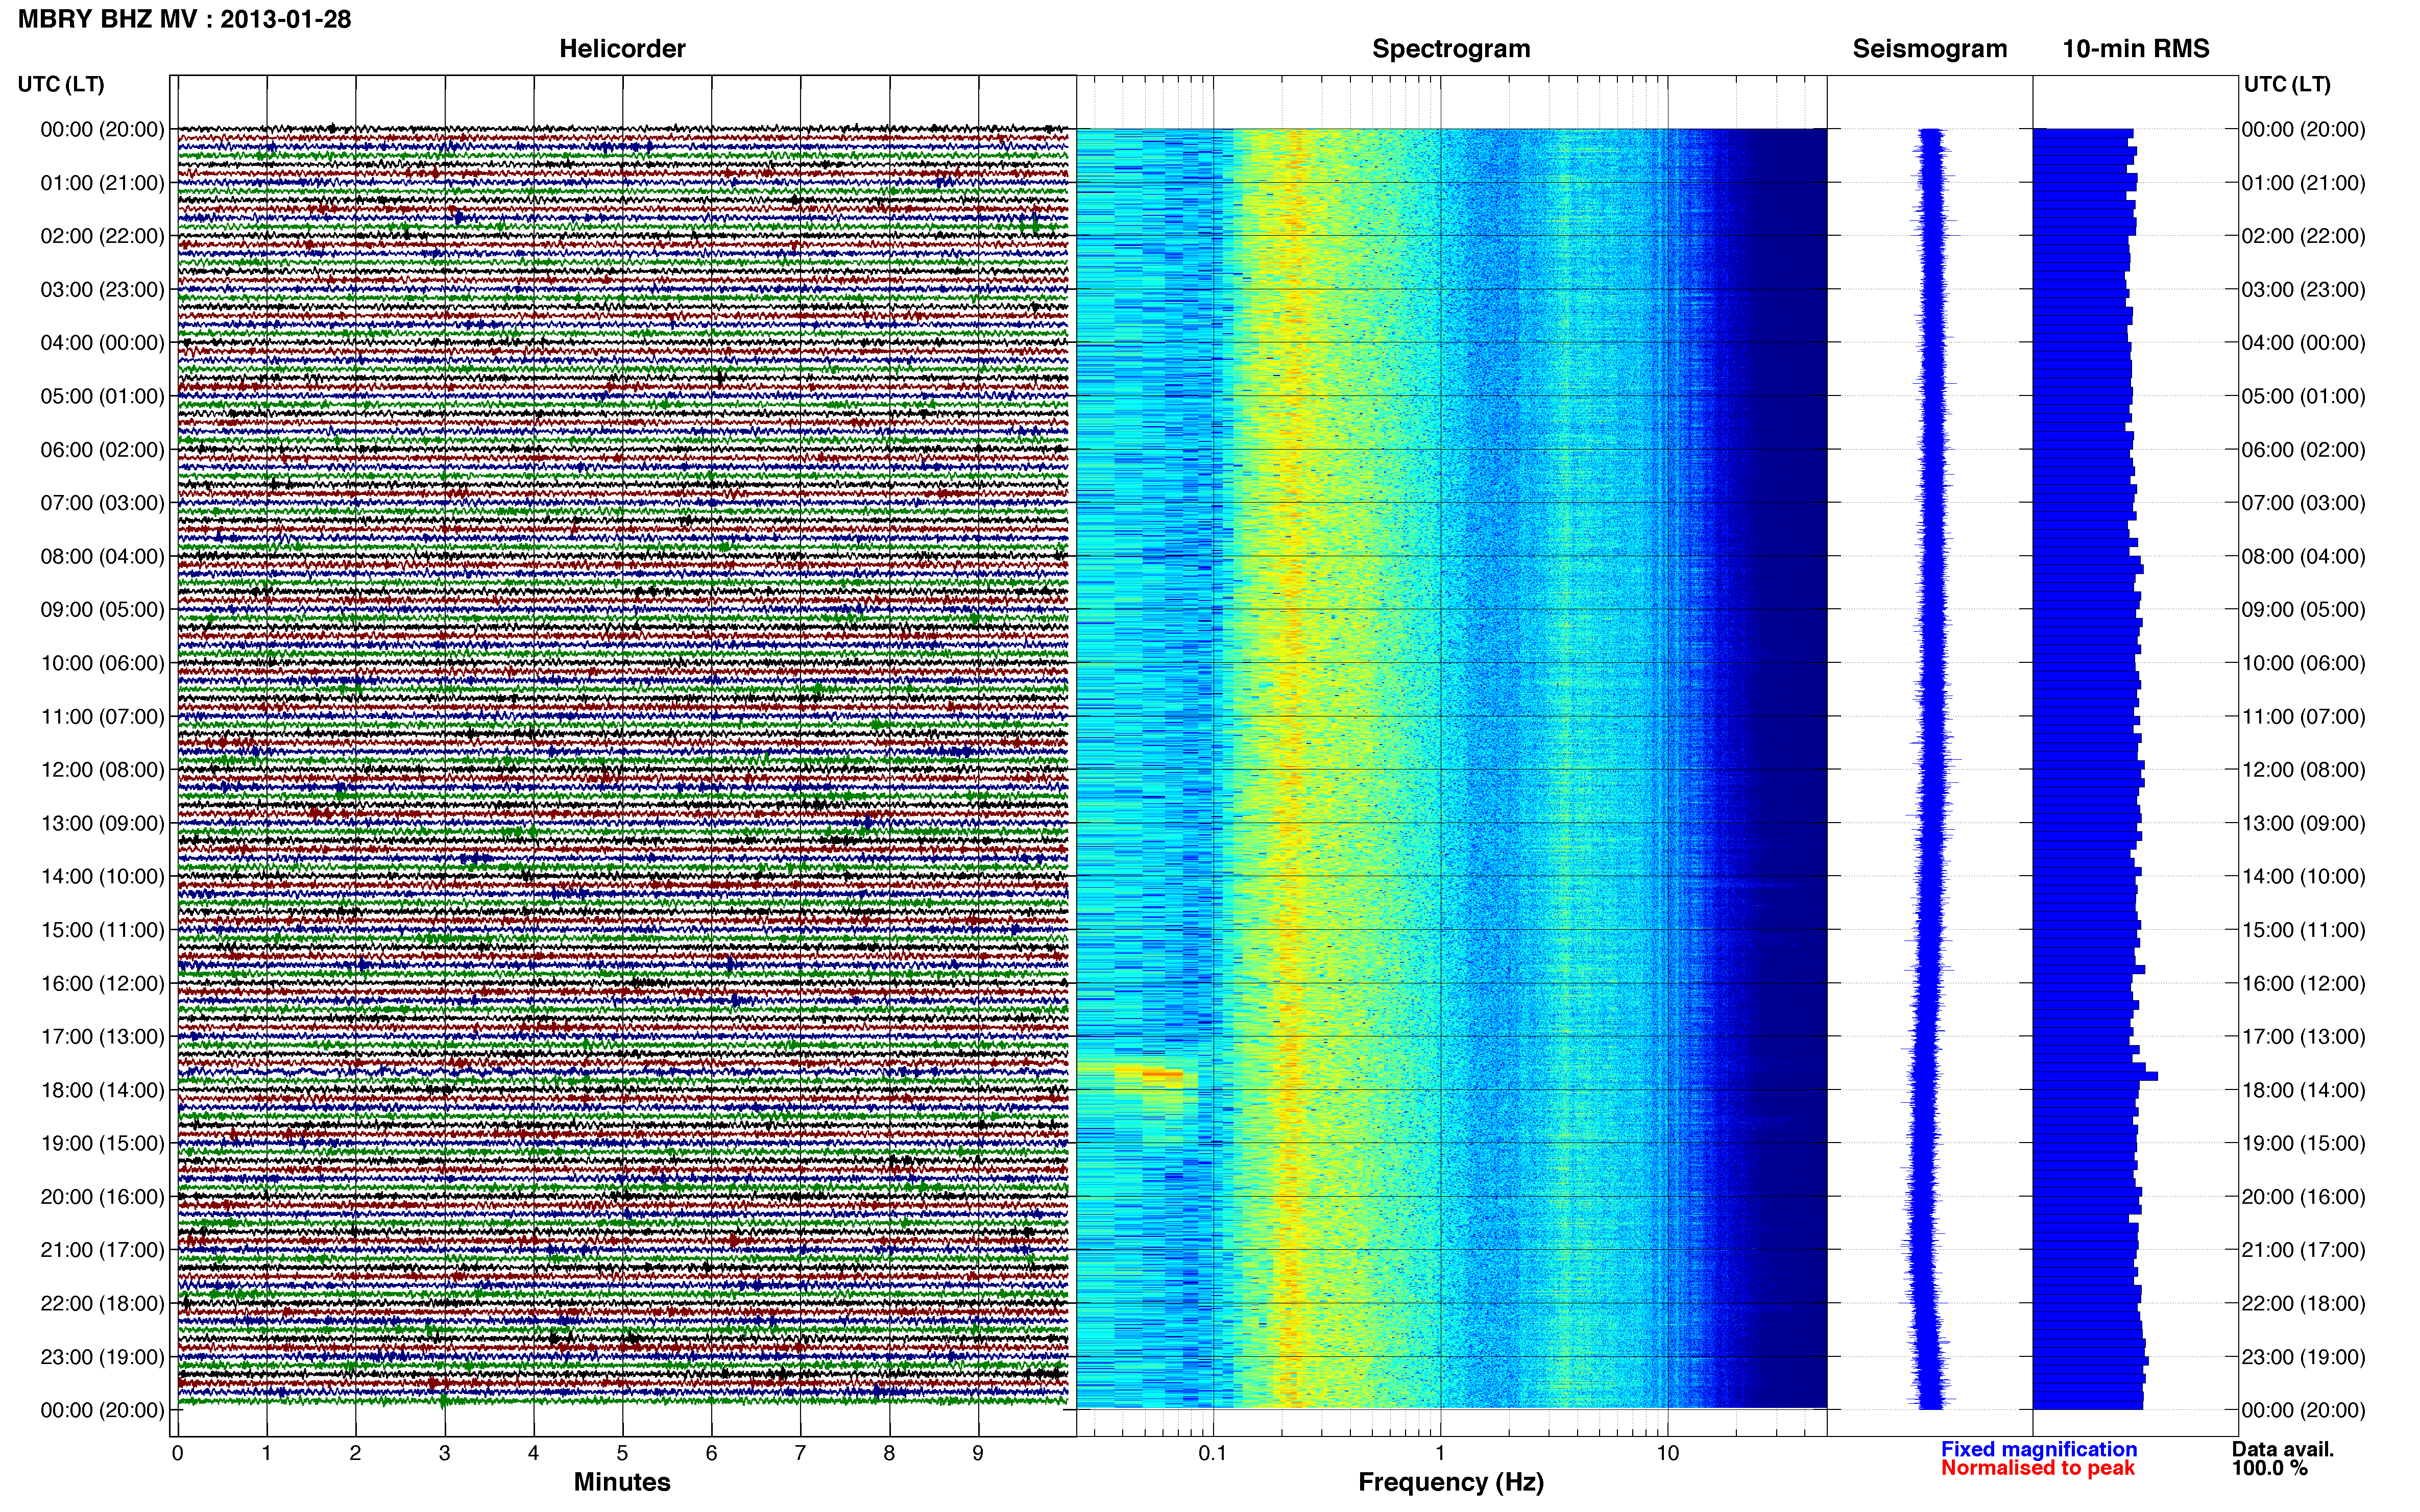Click the left 21:00 (17:00) time label

(x=102, y=1250)
